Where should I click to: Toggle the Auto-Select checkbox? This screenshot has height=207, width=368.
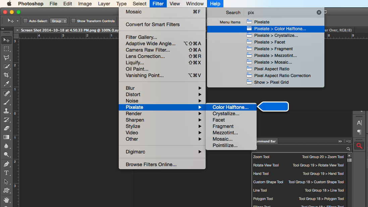pos(25,21)
